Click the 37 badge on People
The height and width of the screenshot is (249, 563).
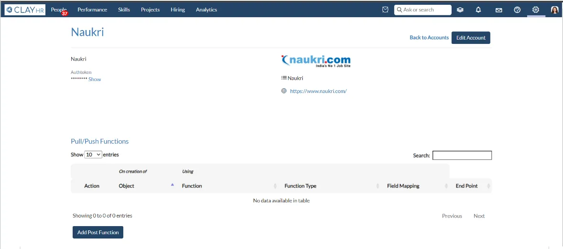65,13
